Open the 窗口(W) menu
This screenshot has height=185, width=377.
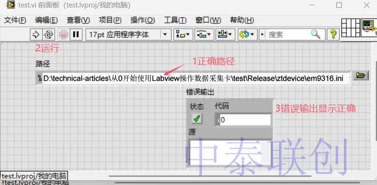(x=208, y=20)
